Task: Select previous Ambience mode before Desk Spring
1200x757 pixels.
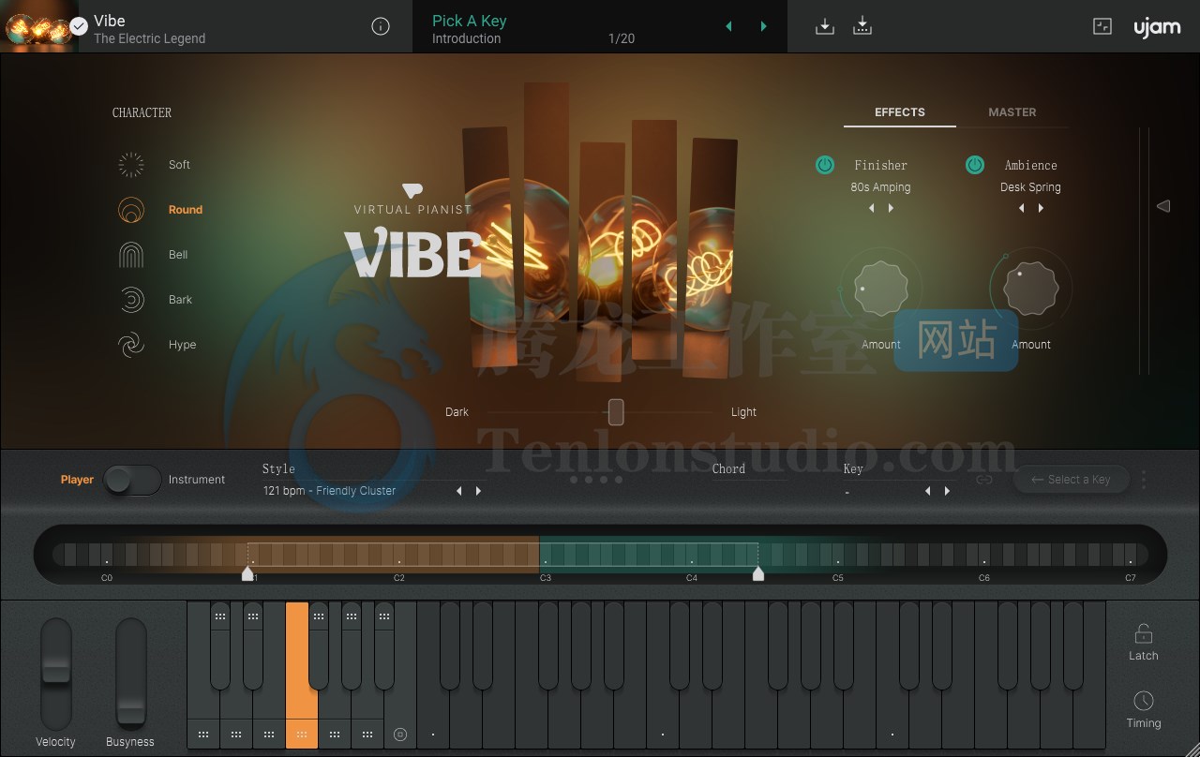Action: [x=1022, y=208]
